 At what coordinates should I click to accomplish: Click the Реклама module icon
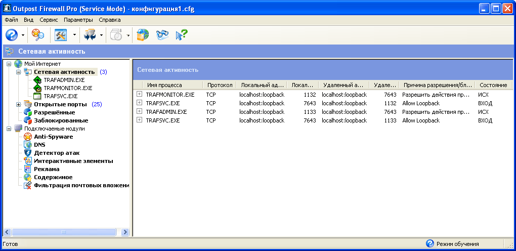click(x=28, y=170)
